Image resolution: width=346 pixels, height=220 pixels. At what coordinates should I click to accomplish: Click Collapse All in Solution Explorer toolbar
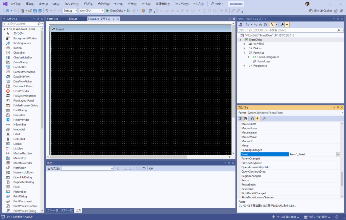261,25
